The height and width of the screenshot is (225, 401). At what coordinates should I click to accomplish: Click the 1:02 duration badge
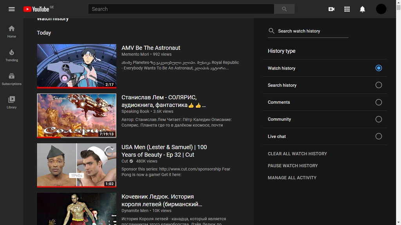point(110,184)
